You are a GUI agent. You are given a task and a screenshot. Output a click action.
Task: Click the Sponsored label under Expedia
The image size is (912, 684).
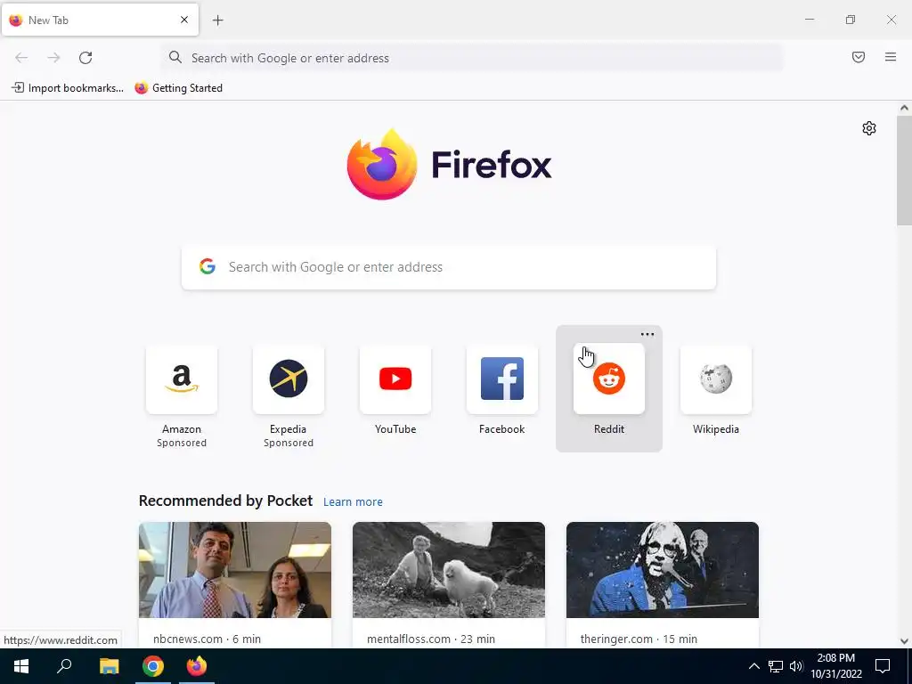click(288, 444)
